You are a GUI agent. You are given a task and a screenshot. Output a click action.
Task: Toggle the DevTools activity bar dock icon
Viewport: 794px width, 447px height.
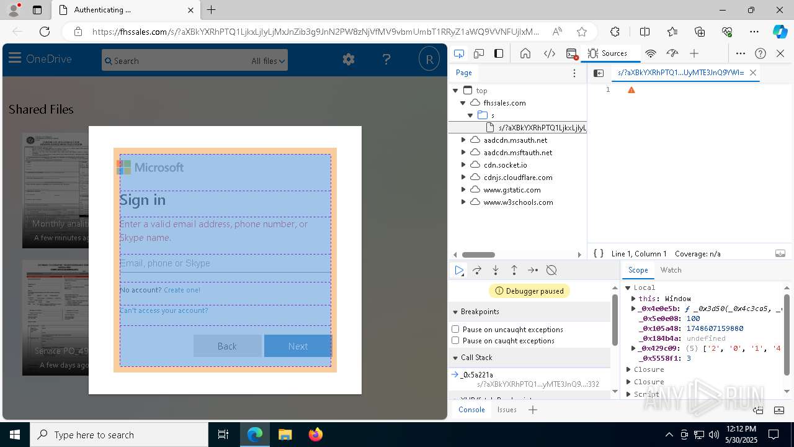[x=499, y=53]
